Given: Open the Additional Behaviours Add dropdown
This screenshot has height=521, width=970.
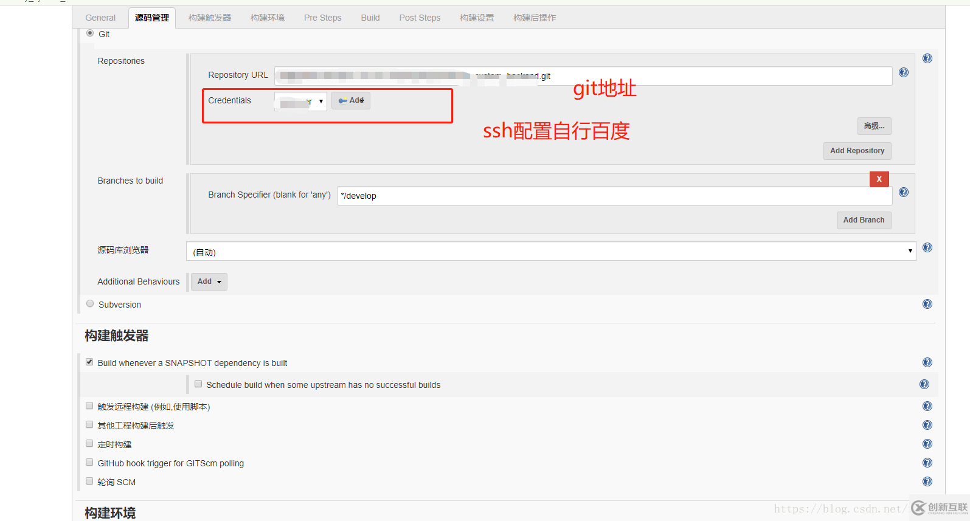Looking at the screenshot, I should click(209, 282).
